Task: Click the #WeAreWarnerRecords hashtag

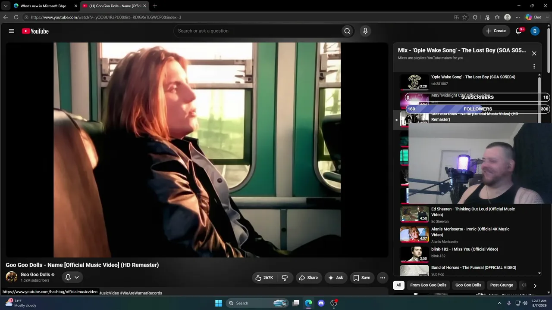Action: click(x=141, y=293)
